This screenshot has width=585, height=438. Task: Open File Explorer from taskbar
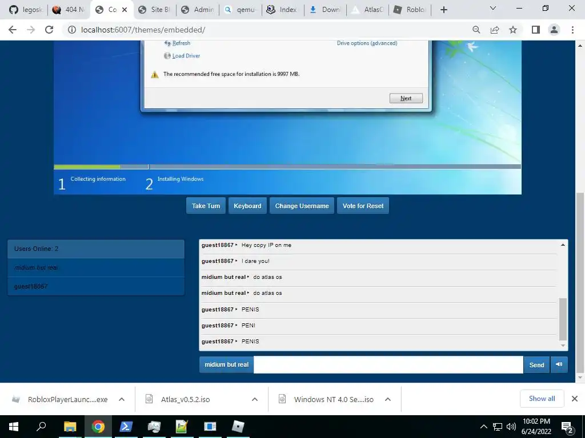tap(70, 427)
